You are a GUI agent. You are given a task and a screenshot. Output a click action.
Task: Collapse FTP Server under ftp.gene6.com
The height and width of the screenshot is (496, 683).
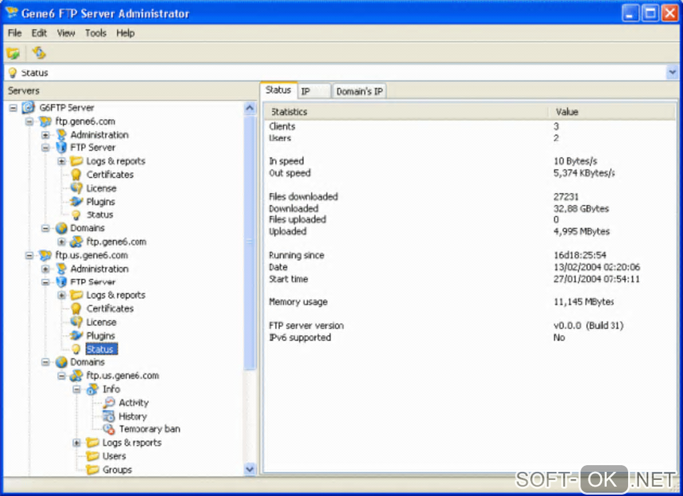pos(46,148)
